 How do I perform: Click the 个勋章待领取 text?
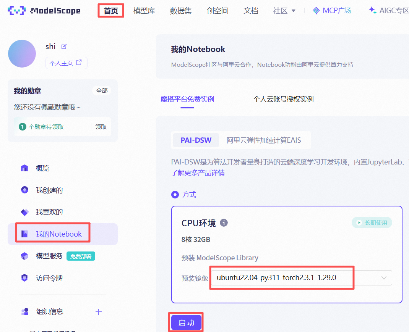click(x=46, y=127)
